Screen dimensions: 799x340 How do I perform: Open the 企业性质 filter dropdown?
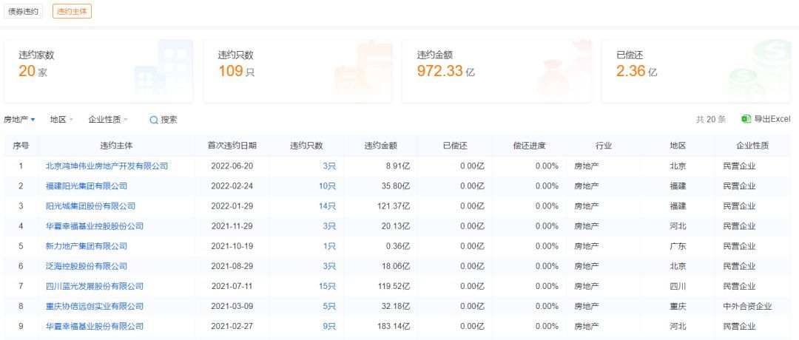(x=108, y=120)
